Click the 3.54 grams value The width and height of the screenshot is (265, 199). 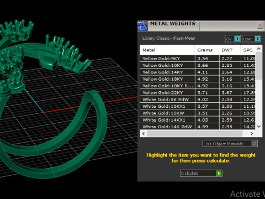click(203, 59)
